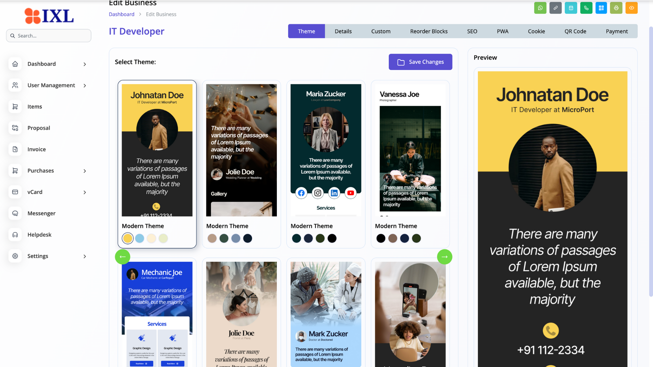Click the vCard card icon

[x=15, y=192]
